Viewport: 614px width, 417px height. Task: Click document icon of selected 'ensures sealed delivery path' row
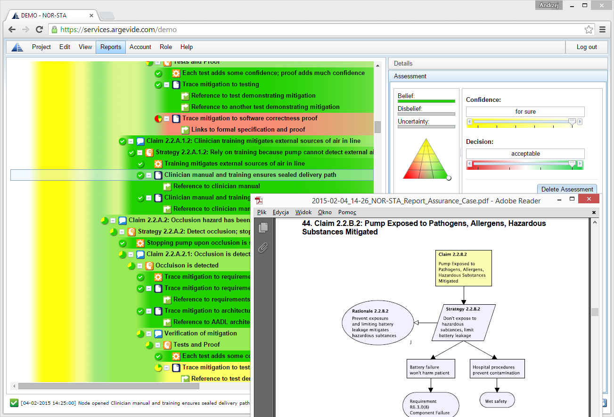point(158,175)
